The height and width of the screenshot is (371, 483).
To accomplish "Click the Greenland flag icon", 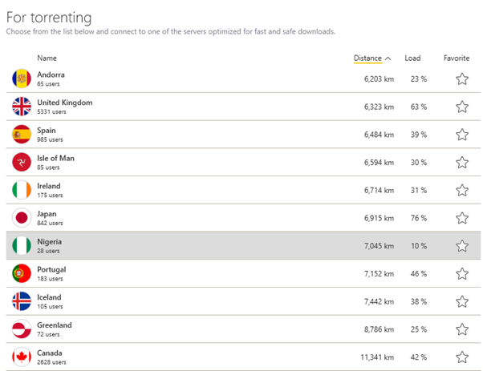I will pos(22,329).
